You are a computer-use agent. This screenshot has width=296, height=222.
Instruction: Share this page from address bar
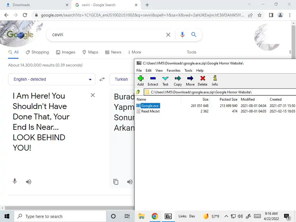click(x=250, y=15)
